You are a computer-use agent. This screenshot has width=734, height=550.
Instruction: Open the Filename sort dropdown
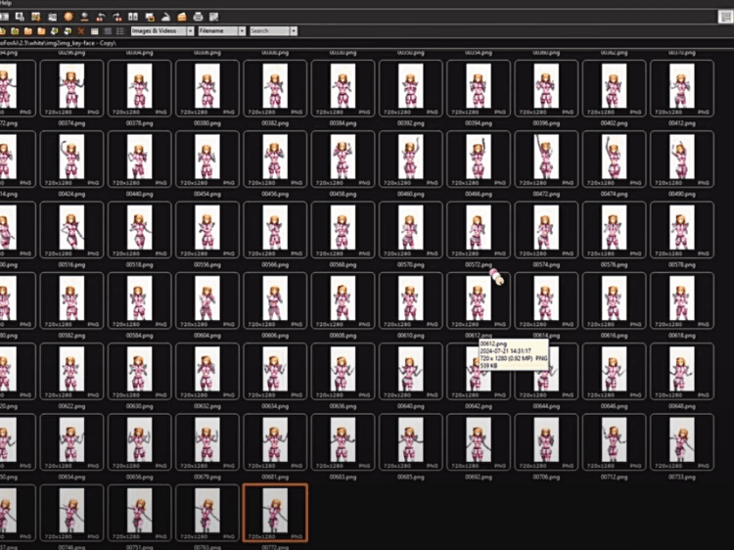click(x=221, y=31)
